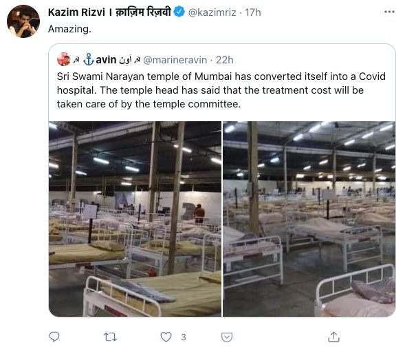Open Kazim Rizvi's profile picture
Image resolution: width=405 pixels, height=354 pixels.
[23, 21]
